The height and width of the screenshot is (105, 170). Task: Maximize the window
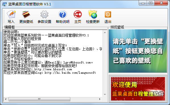tap(151, 3)
